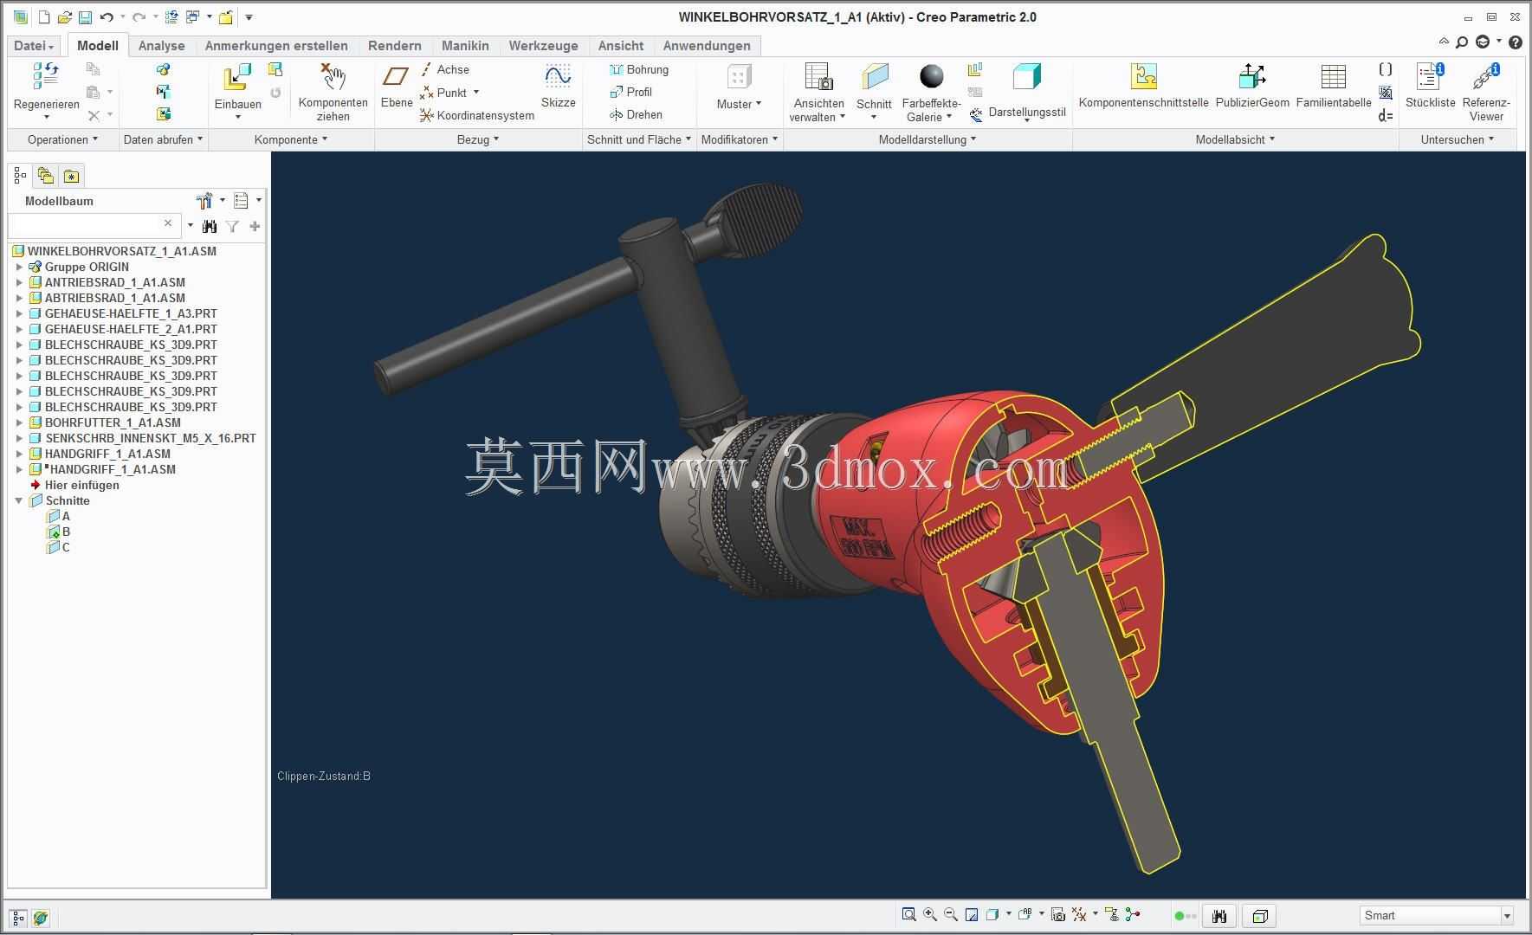Click the zoom in magnifier icon
The image size is (1532, 935).
coord(930,914)
